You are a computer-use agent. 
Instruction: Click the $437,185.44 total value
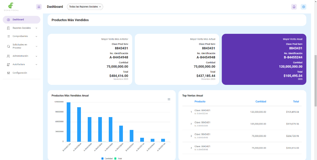pos(206,76)
